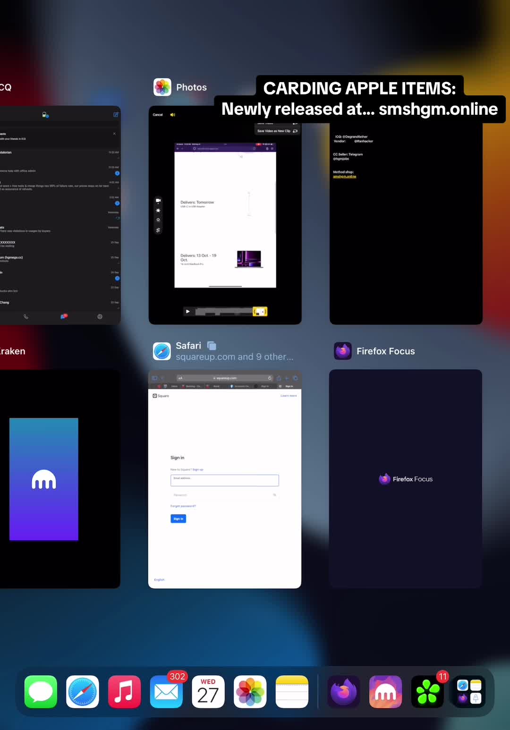Open Safari from the dock
Screen dimensions: 510x730
83,692
